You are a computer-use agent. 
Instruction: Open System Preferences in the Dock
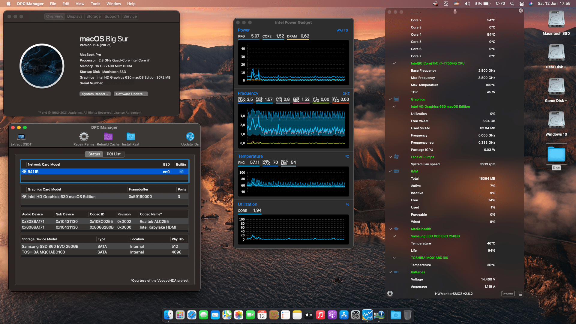coord(355,315)
